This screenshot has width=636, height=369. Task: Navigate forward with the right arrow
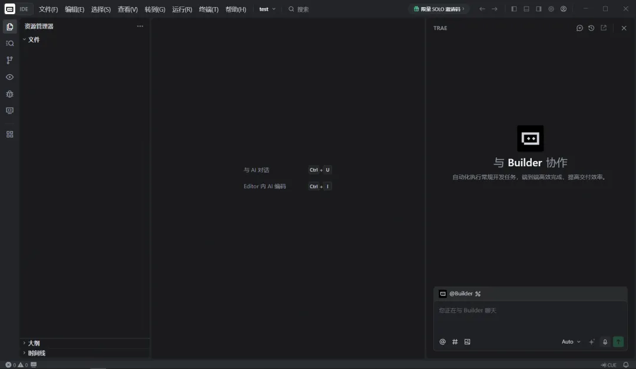495,9
